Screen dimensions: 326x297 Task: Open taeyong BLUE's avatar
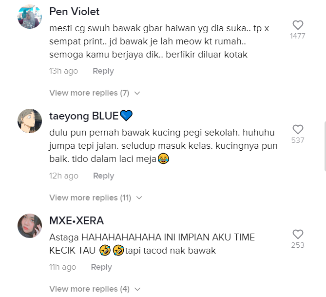(30, 121)
